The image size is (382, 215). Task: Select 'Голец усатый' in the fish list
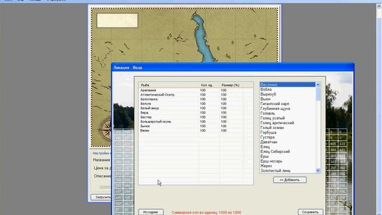click(288, 118)
